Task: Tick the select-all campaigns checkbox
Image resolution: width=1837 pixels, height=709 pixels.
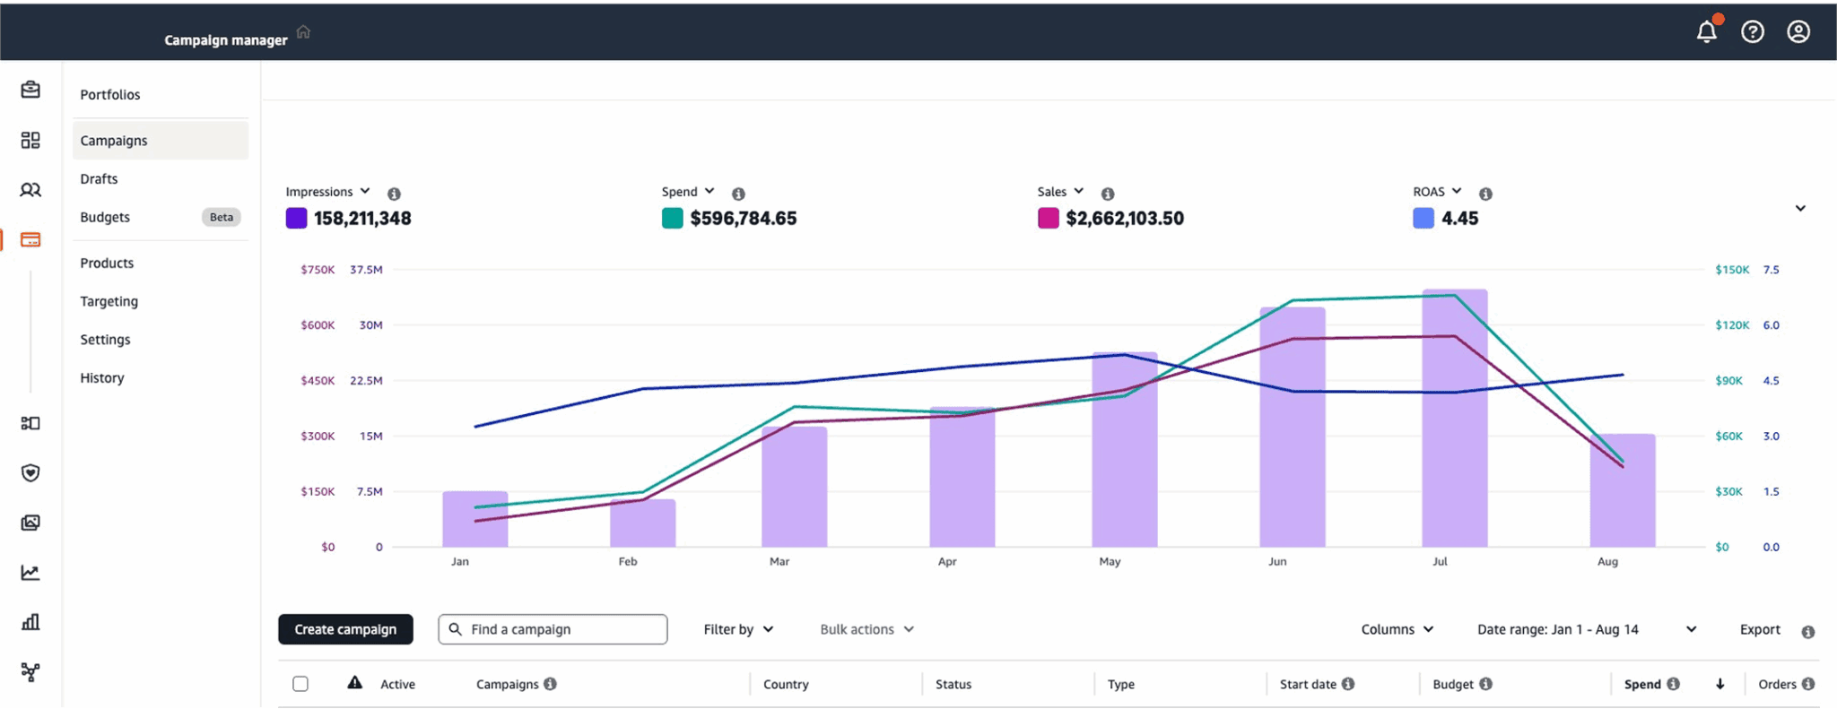Action: 300,684
